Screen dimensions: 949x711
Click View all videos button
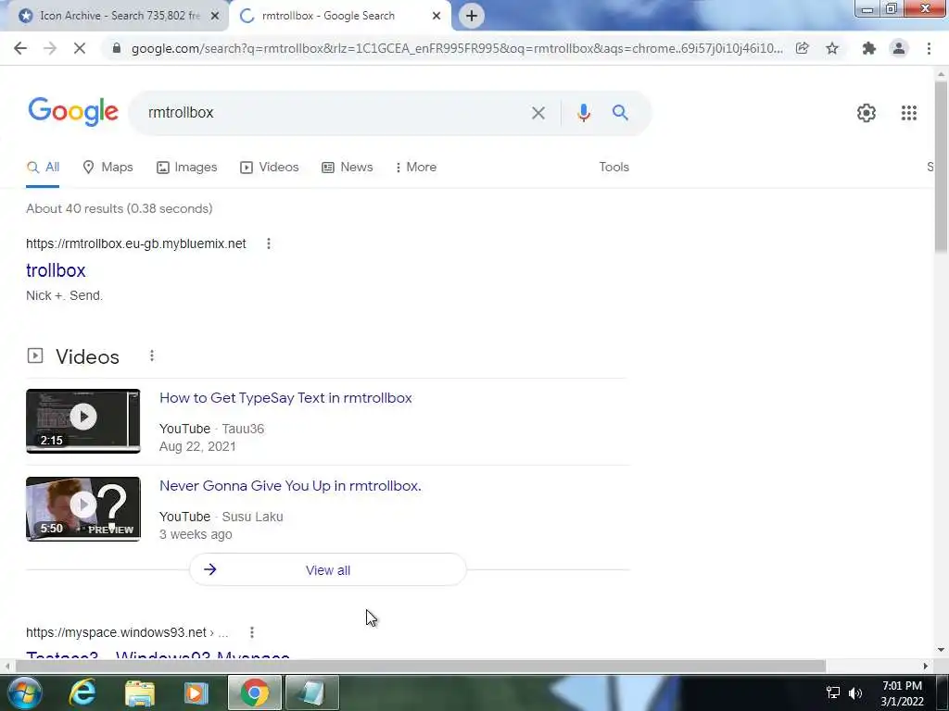[327, 569]
